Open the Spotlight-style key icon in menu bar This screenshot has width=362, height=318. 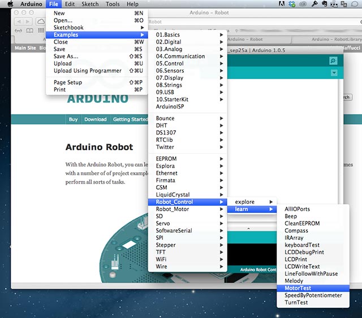point(314,4)
